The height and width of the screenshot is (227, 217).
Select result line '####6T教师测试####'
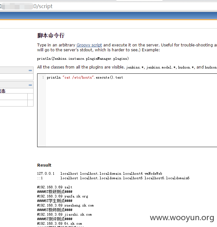(x=55, y=210)
